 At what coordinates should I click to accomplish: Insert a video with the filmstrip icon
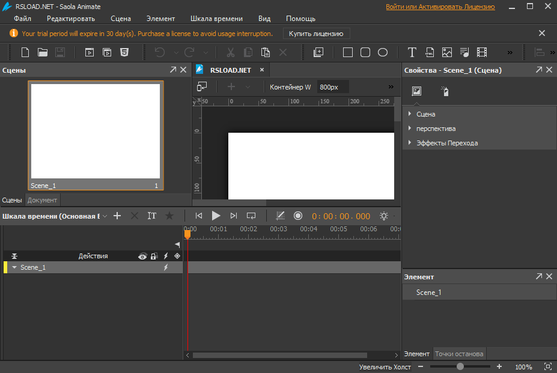pos(482,52)
